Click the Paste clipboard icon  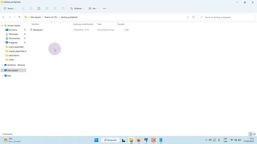coord(39,8)
